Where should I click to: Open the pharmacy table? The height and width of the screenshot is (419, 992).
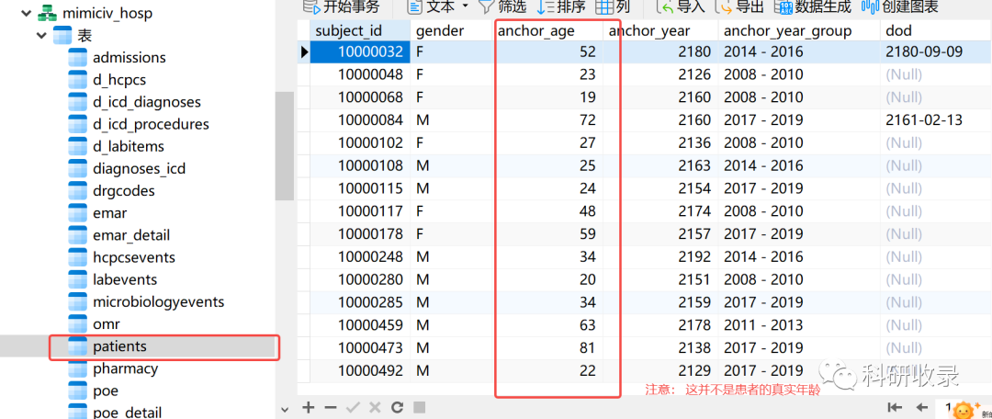(125, 368)
